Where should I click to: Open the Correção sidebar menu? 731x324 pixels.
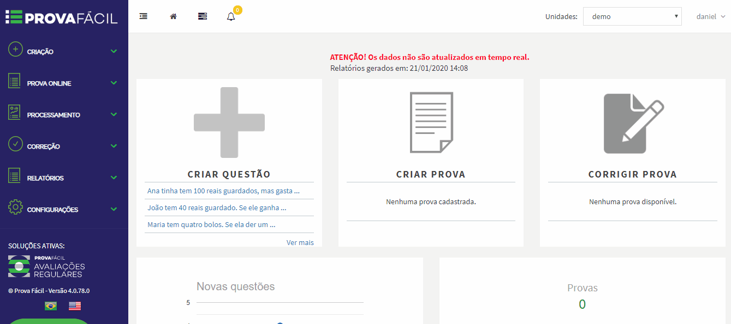64,146
